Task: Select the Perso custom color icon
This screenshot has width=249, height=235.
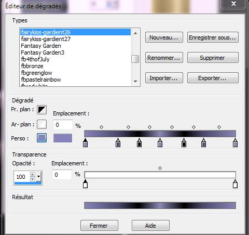Action: pyautogui.click(x=41, y=138)
